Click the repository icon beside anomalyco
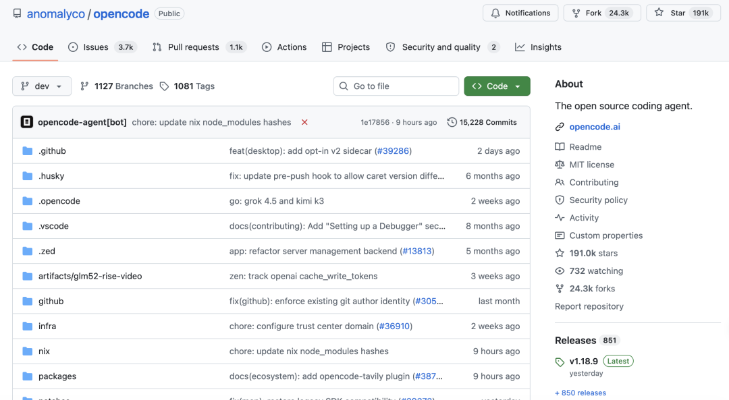The height and width of the screenshot is (400, 729). tap(17, 13)
